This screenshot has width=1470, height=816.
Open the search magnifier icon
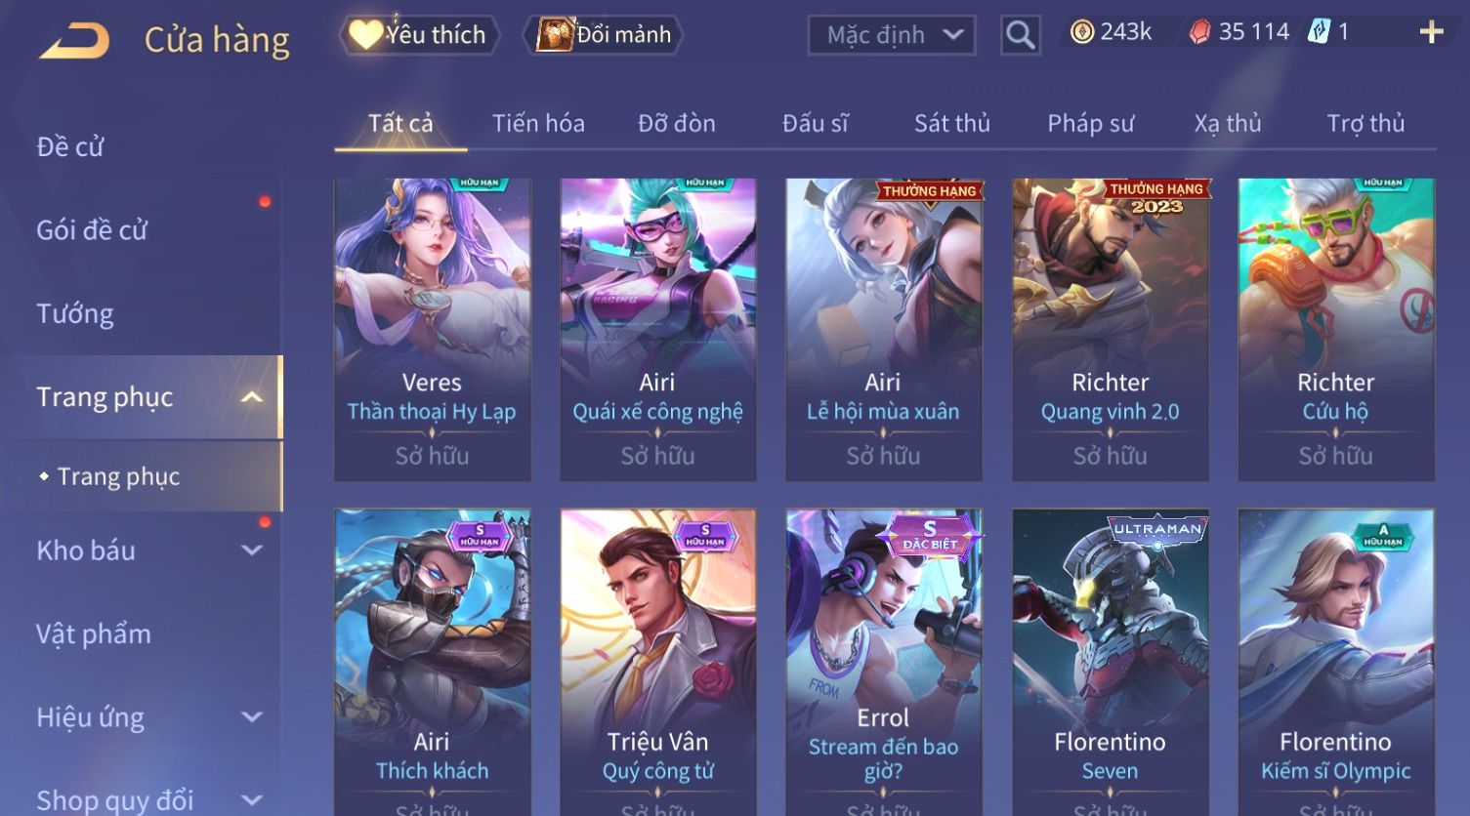(1020, 36)
